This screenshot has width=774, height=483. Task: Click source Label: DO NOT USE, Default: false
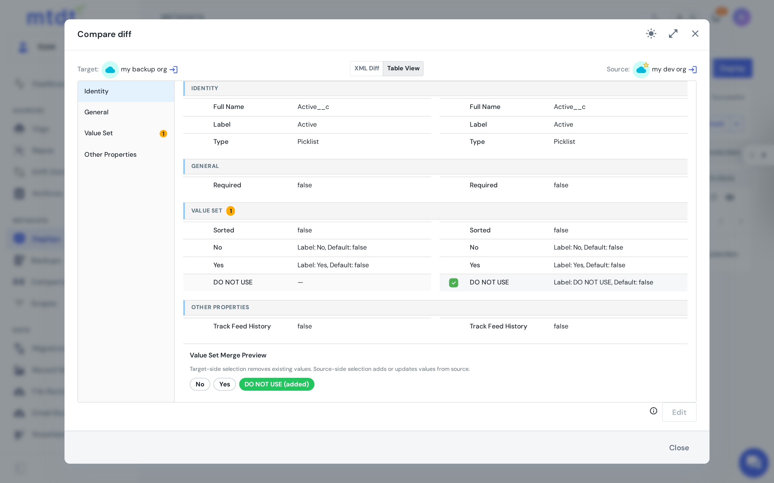click(603, 282)
